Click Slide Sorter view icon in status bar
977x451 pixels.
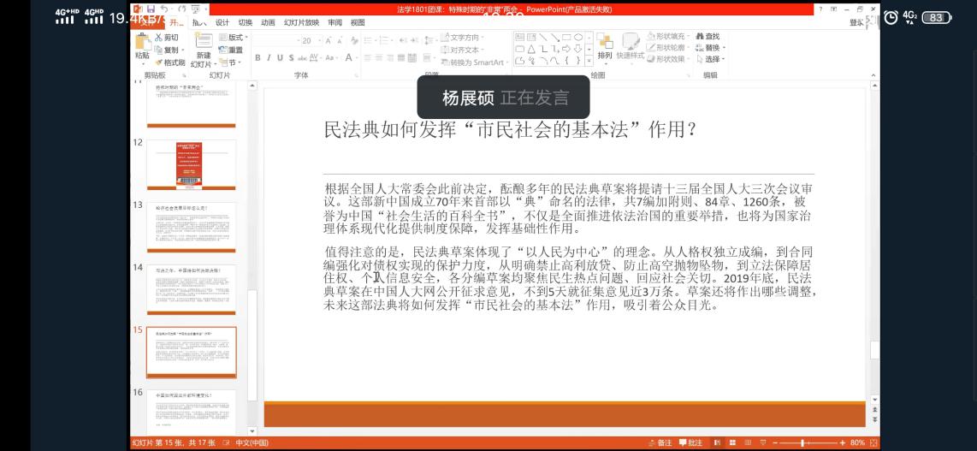point(732,443)
